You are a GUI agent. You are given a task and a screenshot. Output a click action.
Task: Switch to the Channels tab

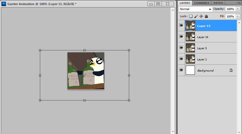click(x=202, y=3)
